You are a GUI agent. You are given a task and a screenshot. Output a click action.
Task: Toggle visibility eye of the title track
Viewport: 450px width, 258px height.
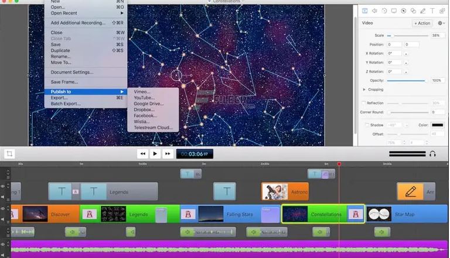[3, 186]
